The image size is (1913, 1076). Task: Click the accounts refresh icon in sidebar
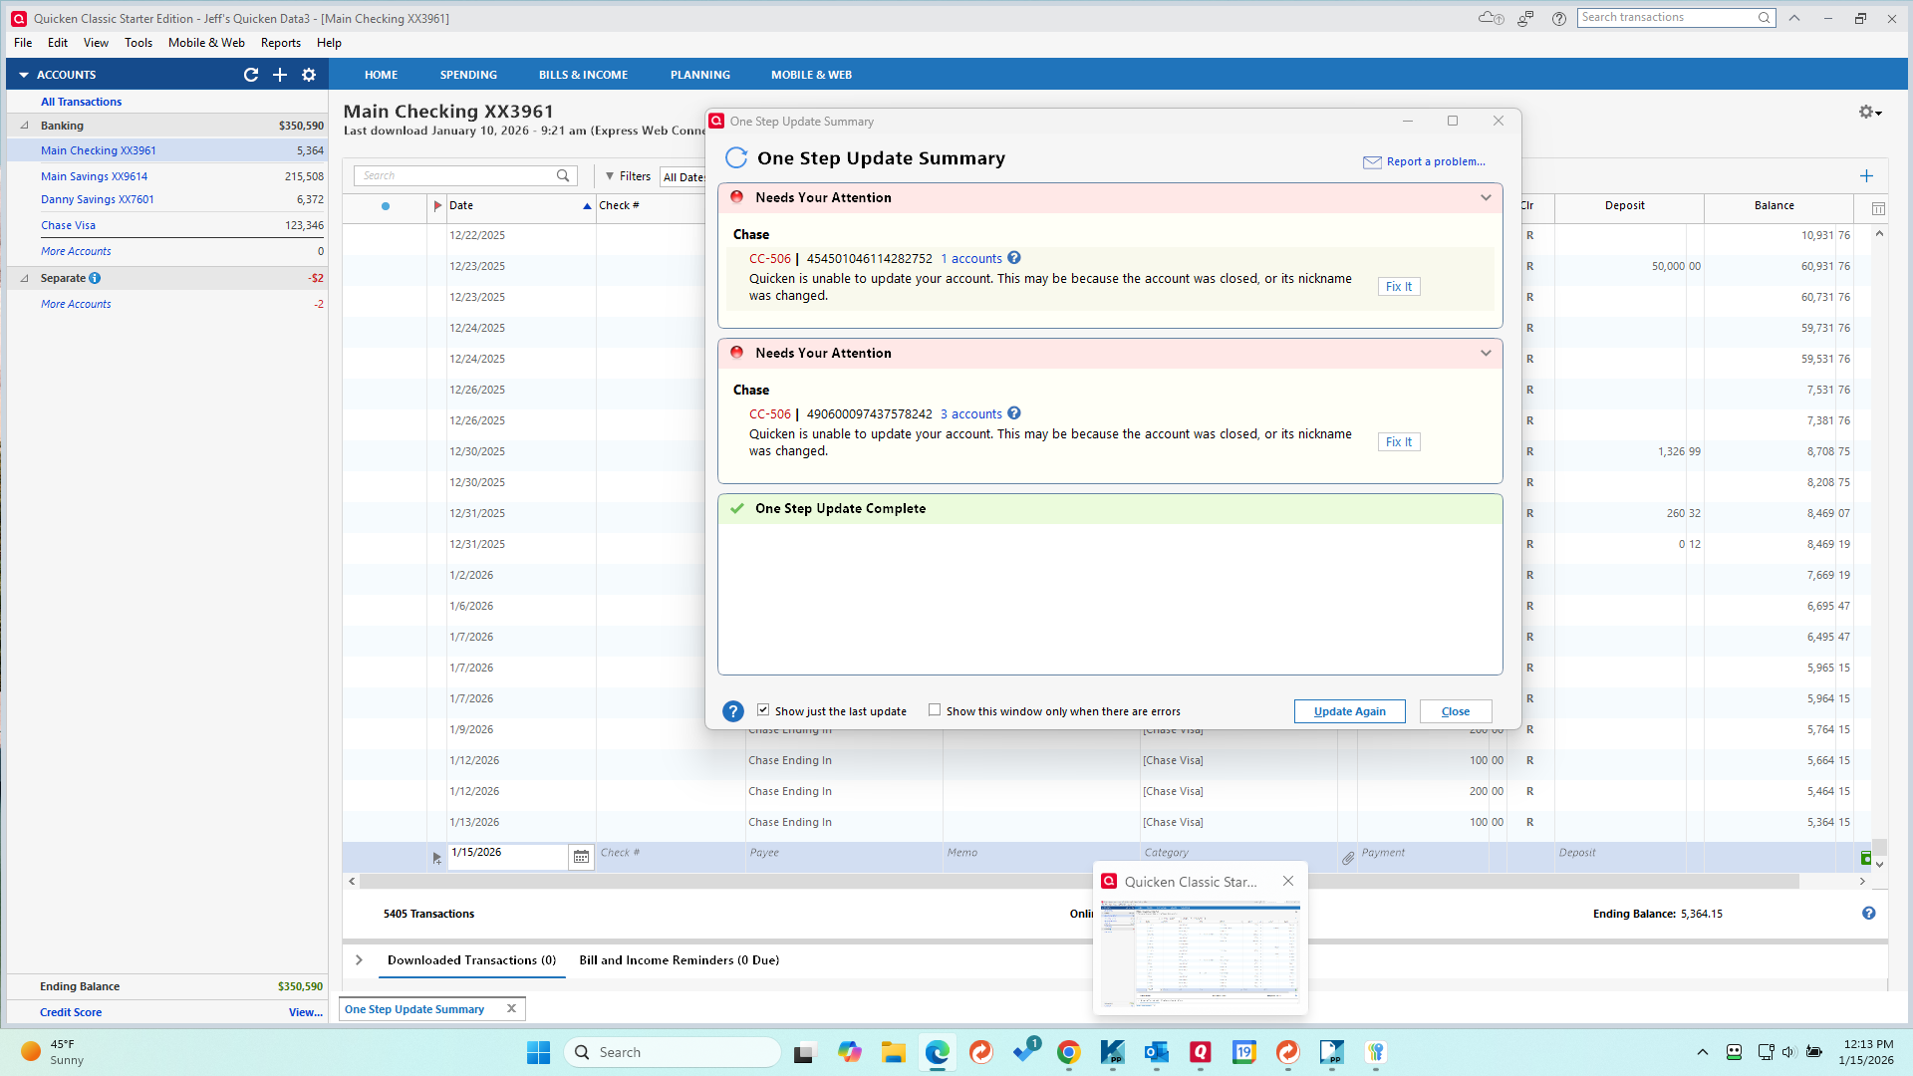coord(251,75)
